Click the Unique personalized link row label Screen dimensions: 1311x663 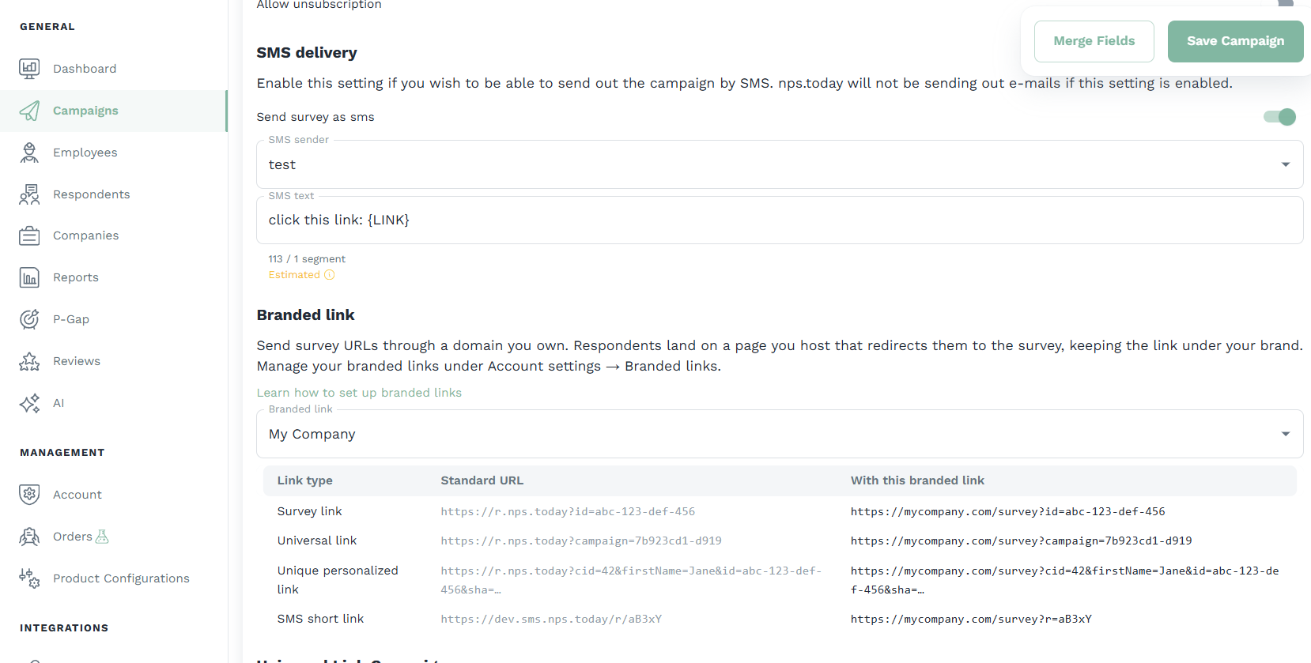coord(338,580)
